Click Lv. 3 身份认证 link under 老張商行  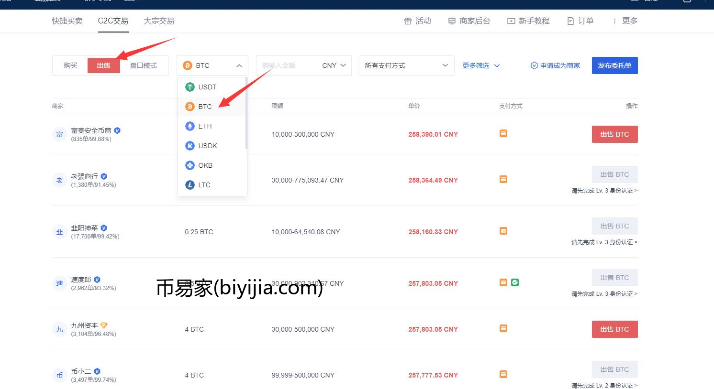pyautogui.click(x=604, y=191)
